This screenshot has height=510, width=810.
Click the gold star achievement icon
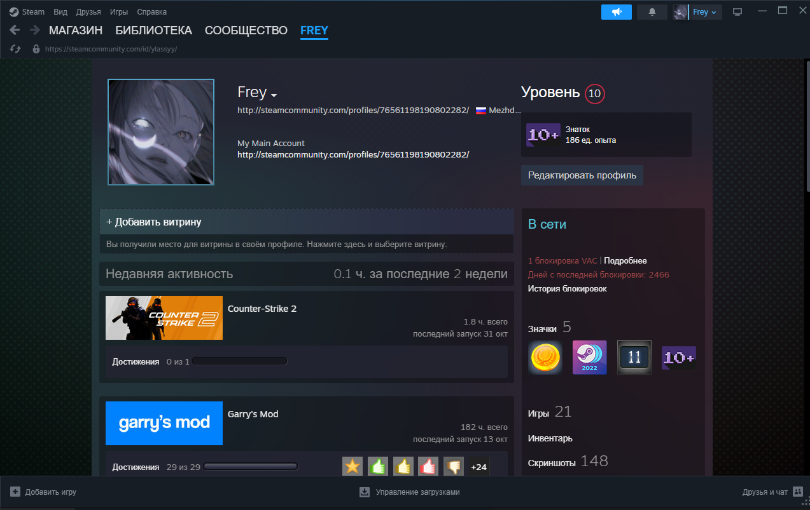coord(353,467)
